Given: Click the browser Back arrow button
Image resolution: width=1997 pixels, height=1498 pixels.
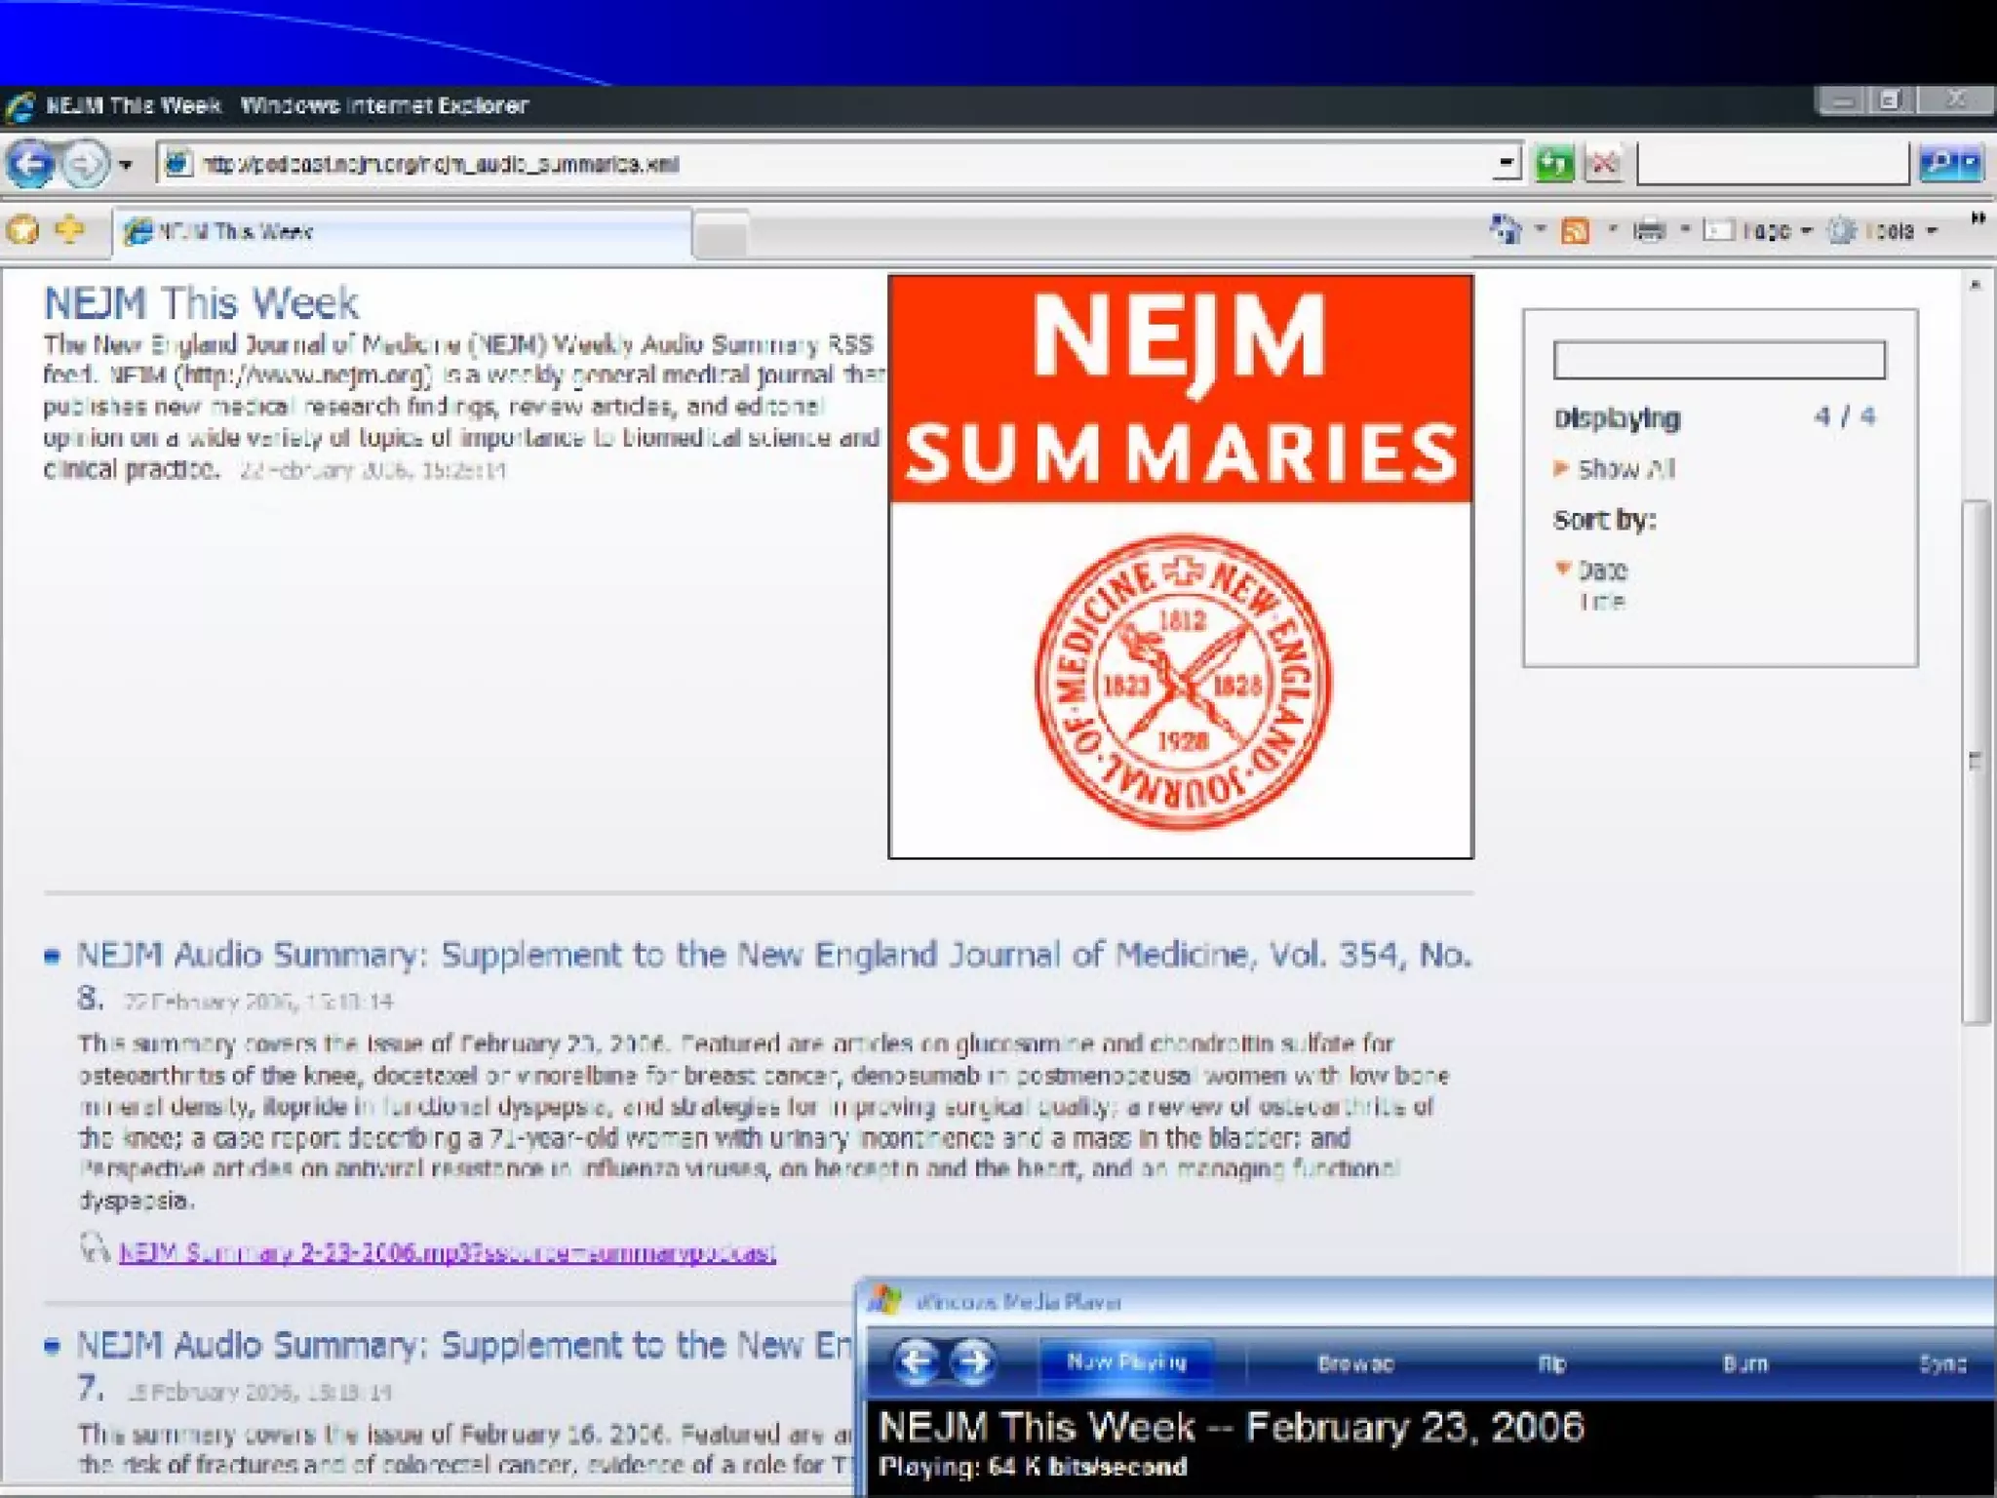Looking at the screenshot, I should coord(30,164).
